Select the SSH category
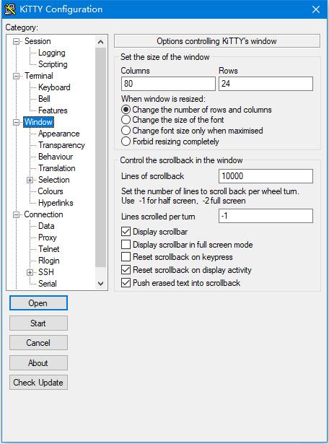Viewport: 329px width, 444px height. pos(46,272)
